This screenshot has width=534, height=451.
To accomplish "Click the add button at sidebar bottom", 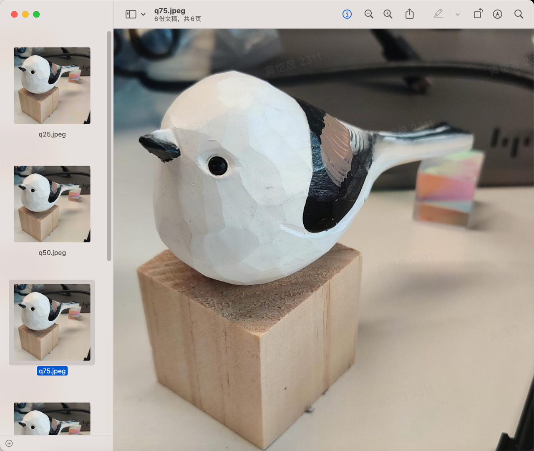I will tap(9, 443).
